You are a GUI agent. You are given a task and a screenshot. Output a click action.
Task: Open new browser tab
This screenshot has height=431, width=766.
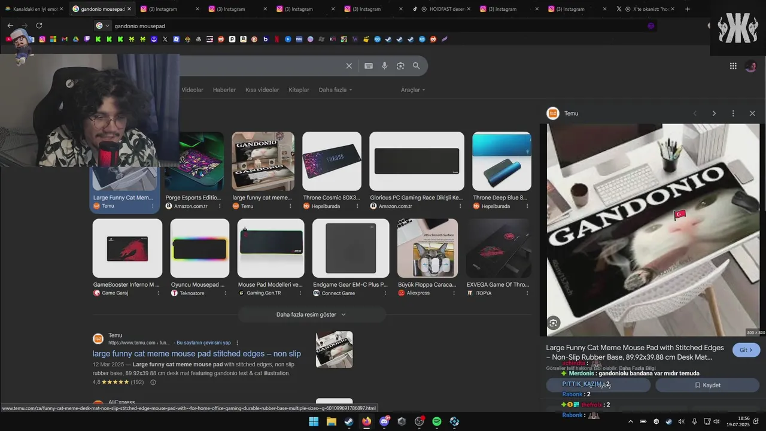pos(687,9)
